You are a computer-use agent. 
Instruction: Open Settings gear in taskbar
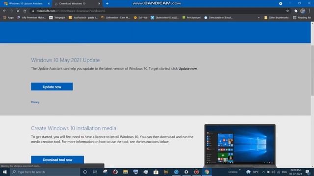[186, 172]
